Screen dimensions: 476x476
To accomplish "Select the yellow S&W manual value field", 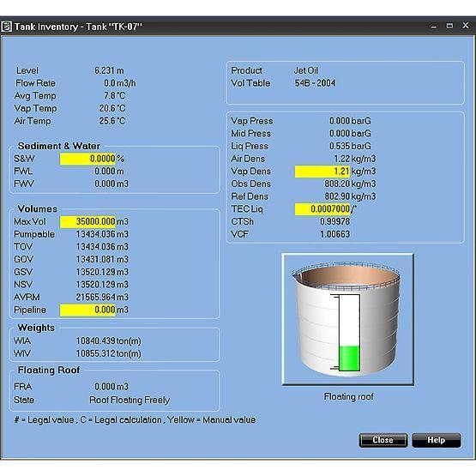I will (x=87, y=159).
